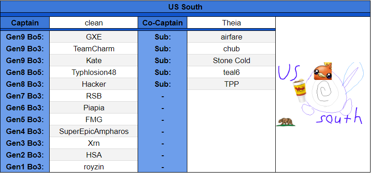Click the SuperEpicAmpharos cell
Image resolution: width=371 pixels, height=173 pixels.
click(94, 131)
